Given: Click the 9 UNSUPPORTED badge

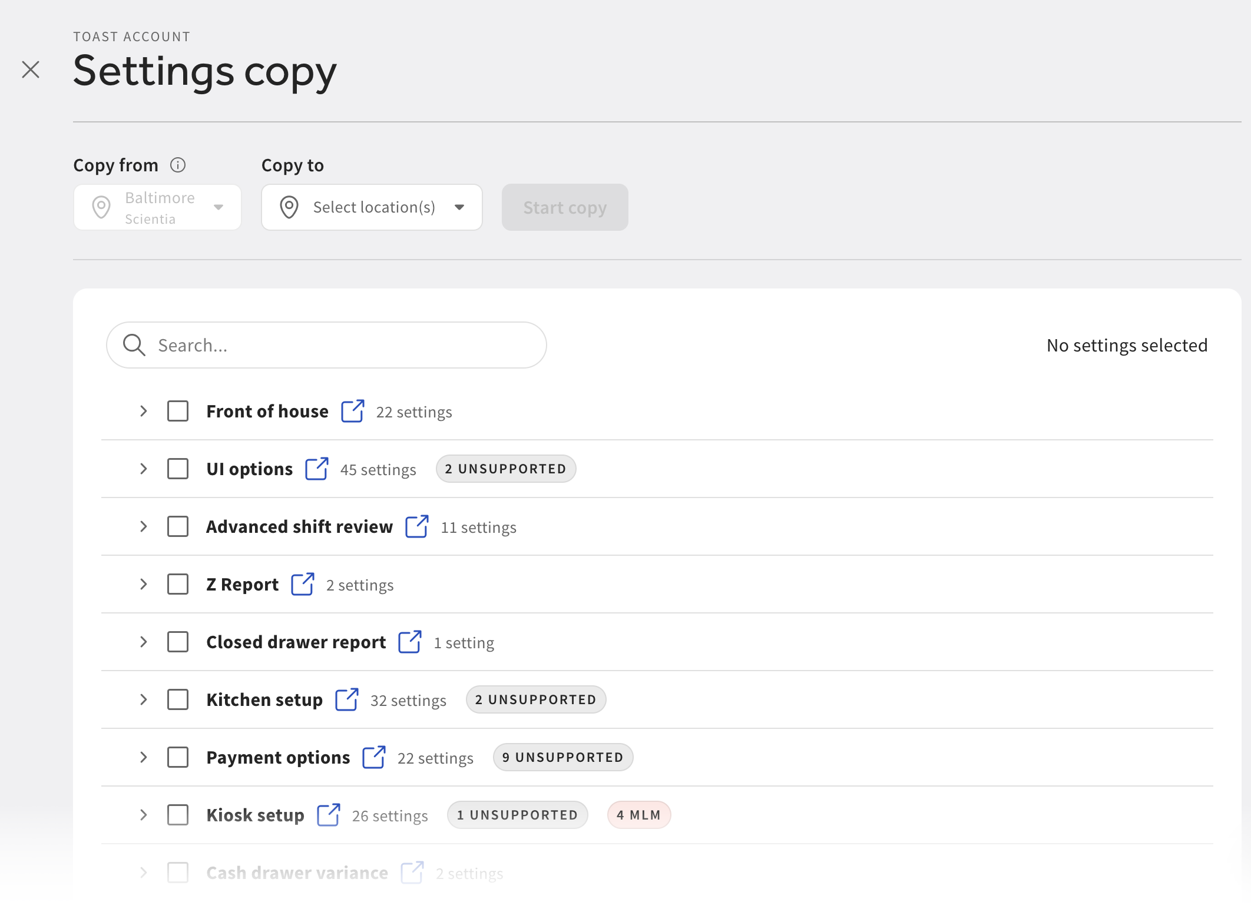Looking at the screenshot, I should pos(562,757).
